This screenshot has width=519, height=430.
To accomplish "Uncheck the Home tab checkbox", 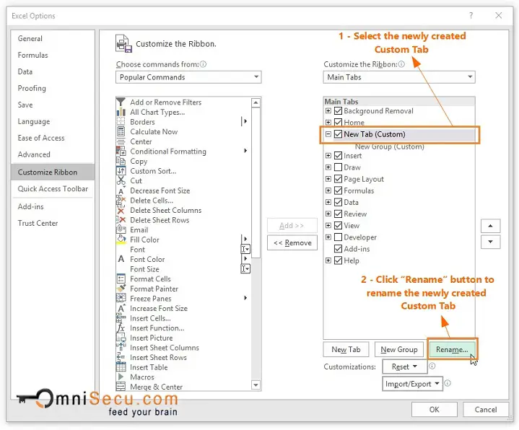I will click(338, 123).
